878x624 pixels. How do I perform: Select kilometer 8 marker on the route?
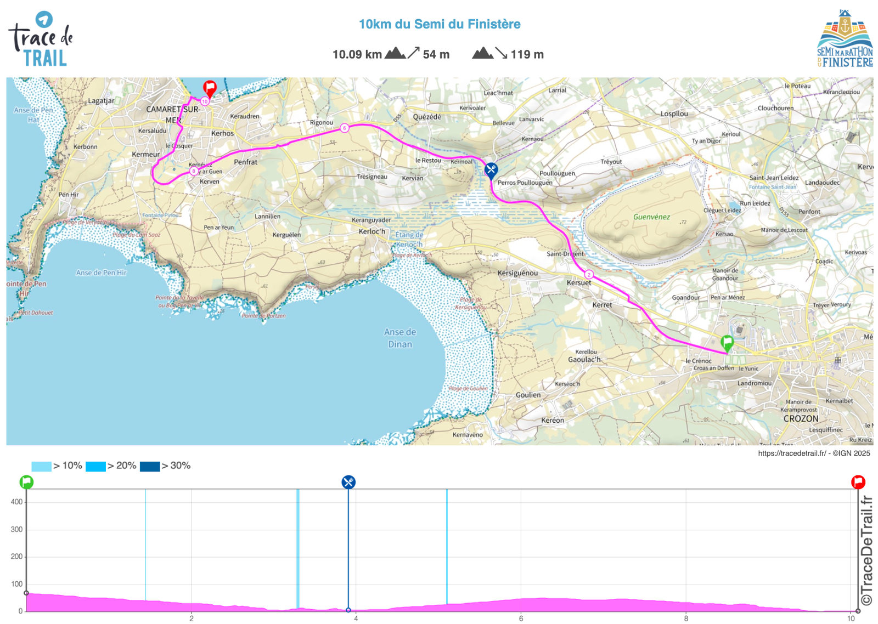[x=193, y=171]
